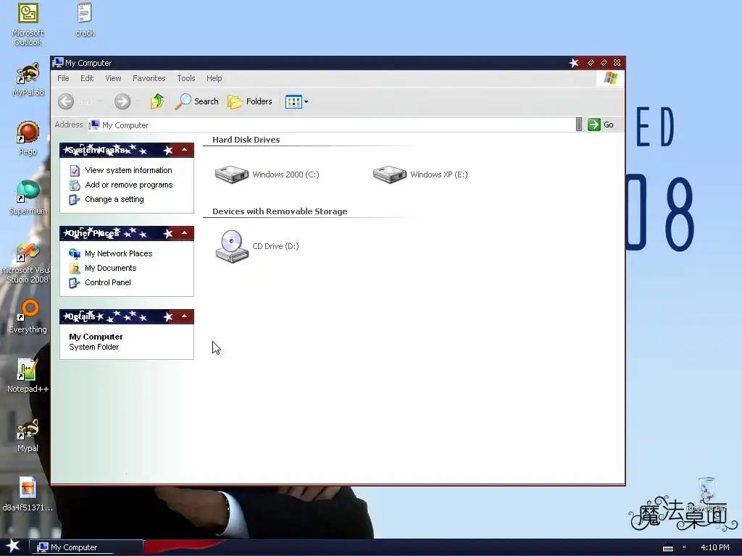Collapse the Other Places panel
The image size is (742, 556).
click(184, 233)
